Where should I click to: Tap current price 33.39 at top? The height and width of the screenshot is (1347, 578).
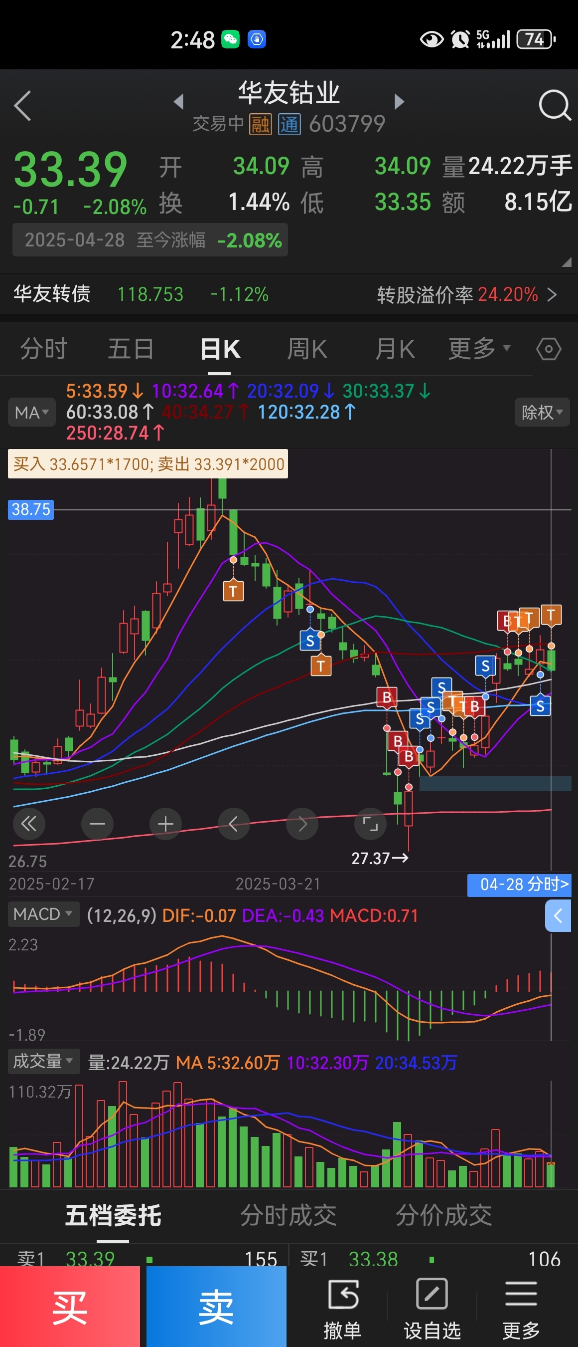click(70, 170)
